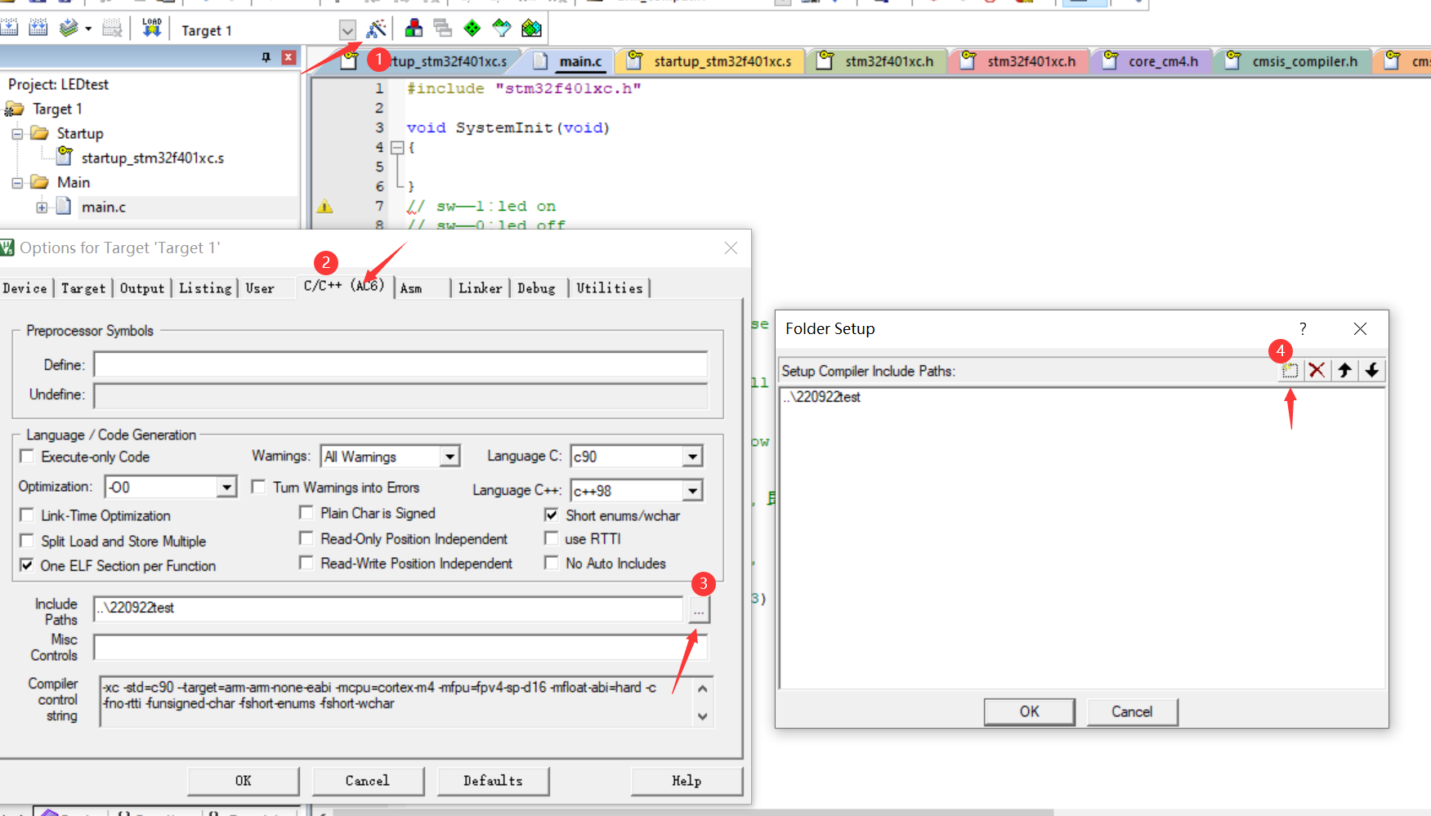Open the Batch Build dropdown arrow
This screenshot has height=816, width=1431.
coord(88,29)
